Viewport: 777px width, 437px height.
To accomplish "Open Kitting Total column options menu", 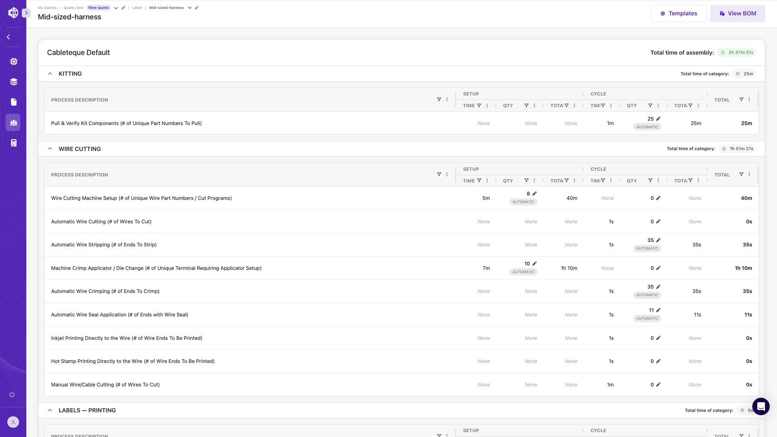I will pyautogui.click(x=749, y=100).
